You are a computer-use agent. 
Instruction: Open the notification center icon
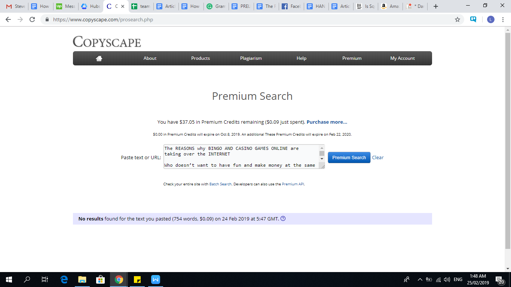(500, 280)
